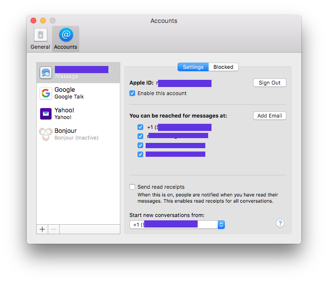Select the inactive Bonjour account
The height and width of the screenshot is (282, 328).
pos(78,134)
